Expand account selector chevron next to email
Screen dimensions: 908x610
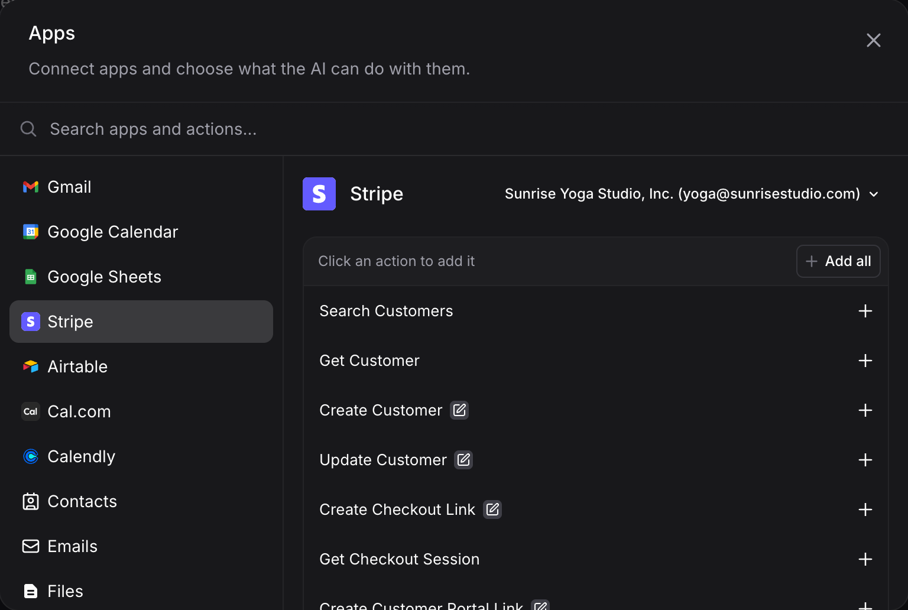click(874, 194)
